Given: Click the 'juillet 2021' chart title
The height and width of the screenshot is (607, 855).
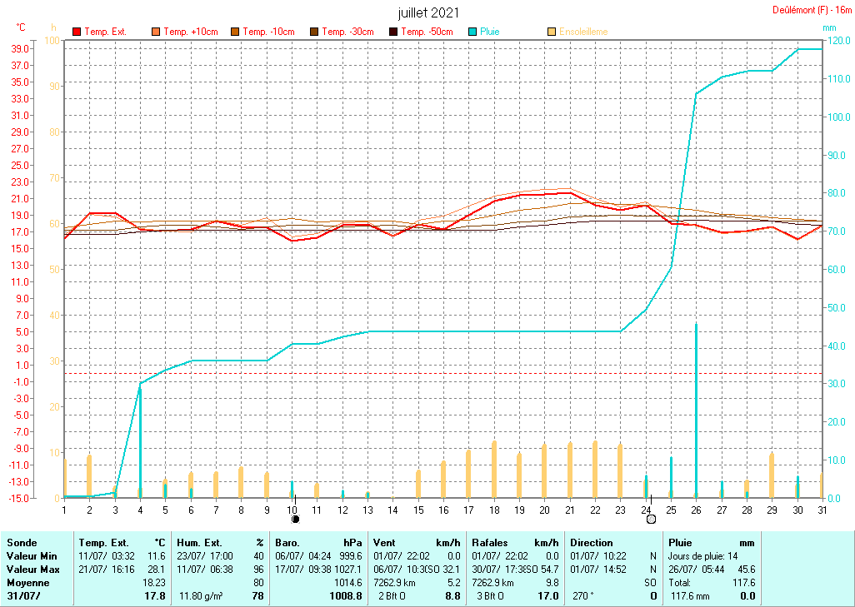Looking at the screenshot, I should tap(427, 12).
